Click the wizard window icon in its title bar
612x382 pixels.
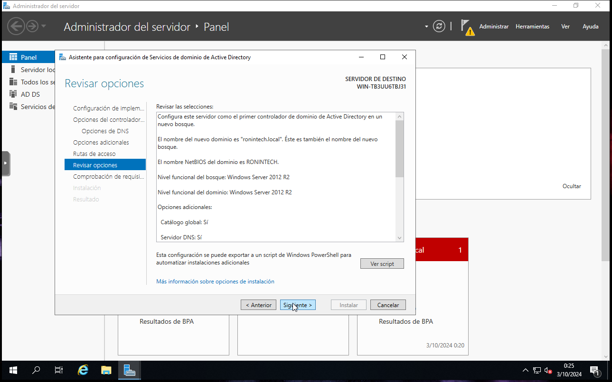coord(63,57)
